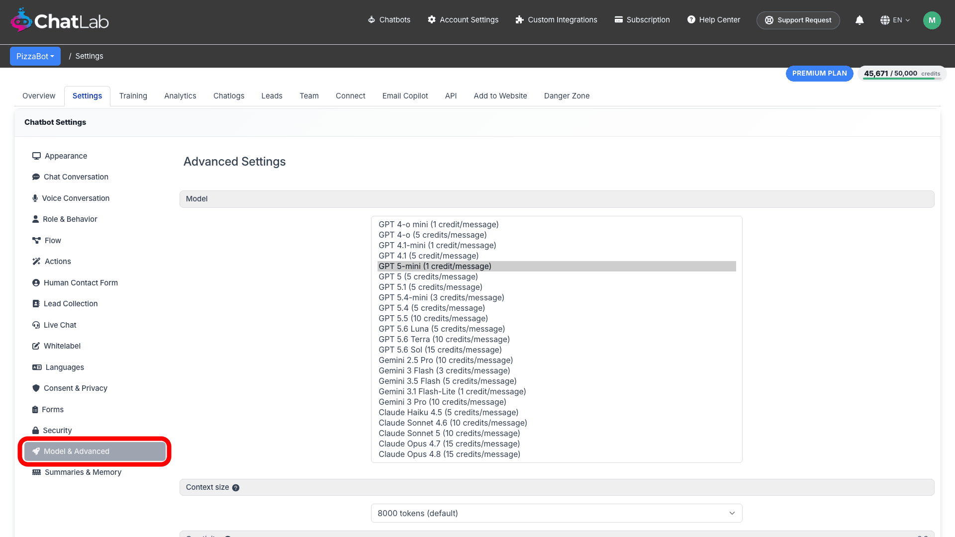Click the Custom Integrations puzzle icon

[520, 20]
